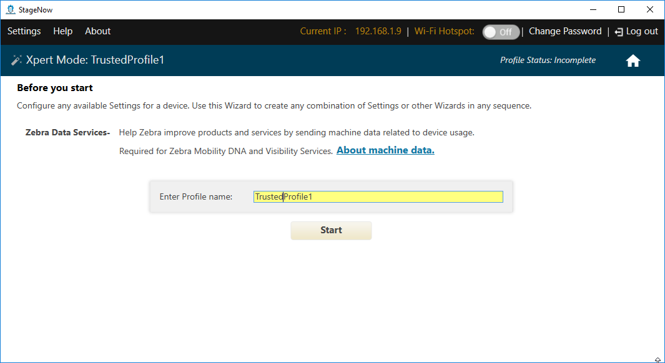665x363 pixels.
Task: Click the Current IP address 192.168.1.9
Action: click(x=378, y=31)
